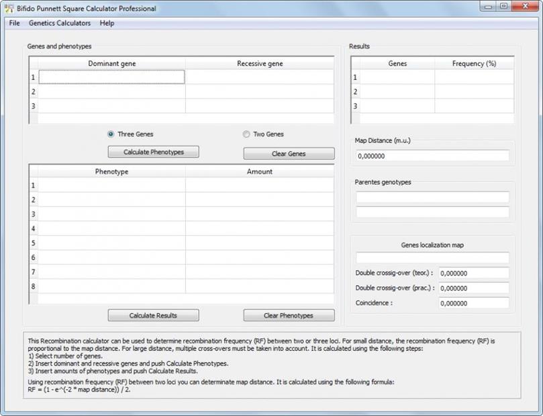The image size is (543, 416).
Task: Click the Results Genes column header
Action: [x=397, y=63]
